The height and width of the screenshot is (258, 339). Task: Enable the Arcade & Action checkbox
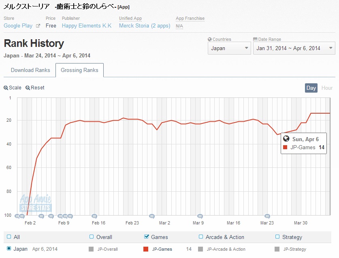[201, 237]
